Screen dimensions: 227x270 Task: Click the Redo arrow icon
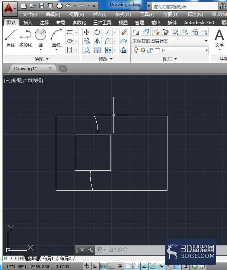[x=81, y=6]
